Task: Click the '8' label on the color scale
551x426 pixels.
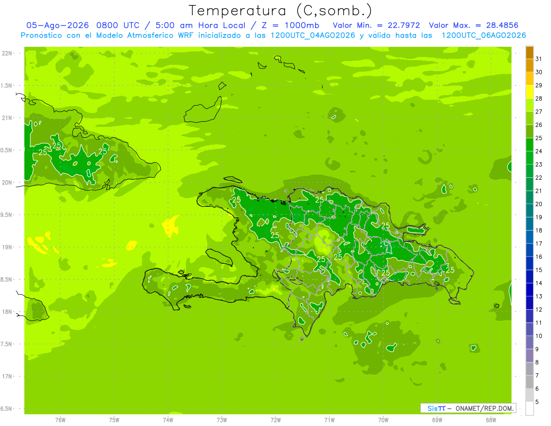Action: pos(537,363)
